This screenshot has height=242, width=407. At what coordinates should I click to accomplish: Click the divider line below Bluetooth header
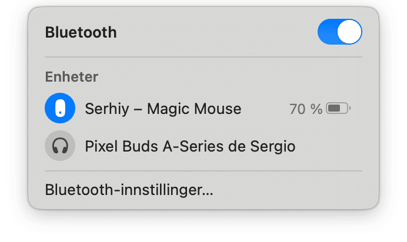203,57
